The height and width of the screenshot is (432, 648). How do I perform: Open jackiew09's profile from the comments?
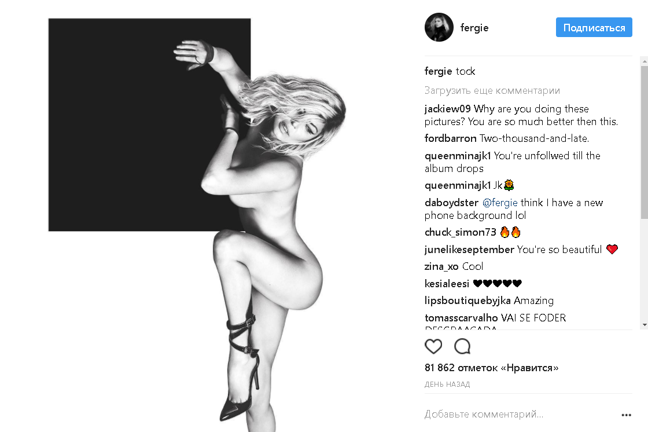pos(447,109)
